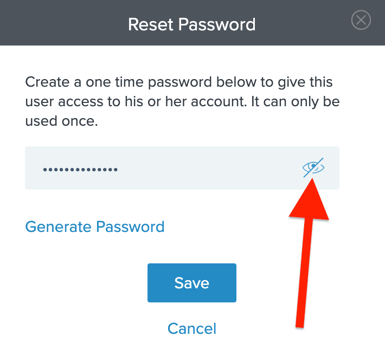385x362 pixels.
Task: Click the Generate Password link
Action: [x=95, y=227]
